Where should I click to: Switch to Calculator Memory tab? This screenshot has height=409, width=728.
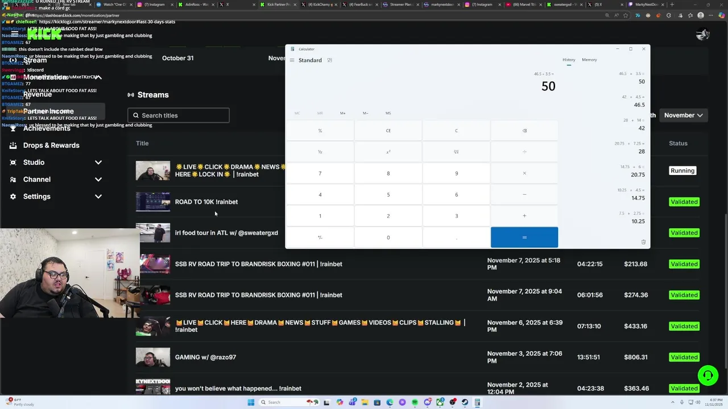click(589, 60)
